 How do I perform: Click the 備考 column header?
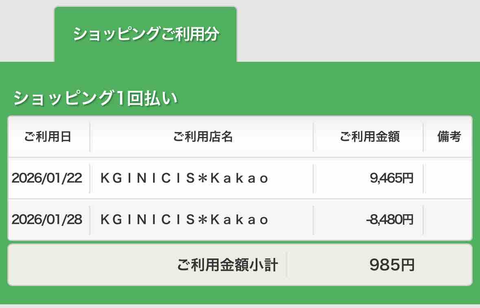coord(449,137)
